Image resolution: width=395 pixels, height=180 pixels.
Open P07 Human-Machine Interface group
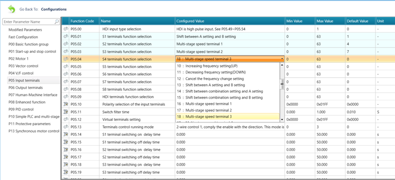coord(33,95)
